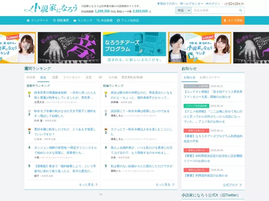The width and height of the screenshot is (269, 201).
Task: Open the ブックマーク nav item
Action: [38, 20]
